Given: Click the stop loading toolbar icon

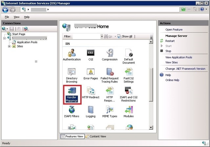Looking at the screenshot, I should pyautogui.click(x=189, y=9).
